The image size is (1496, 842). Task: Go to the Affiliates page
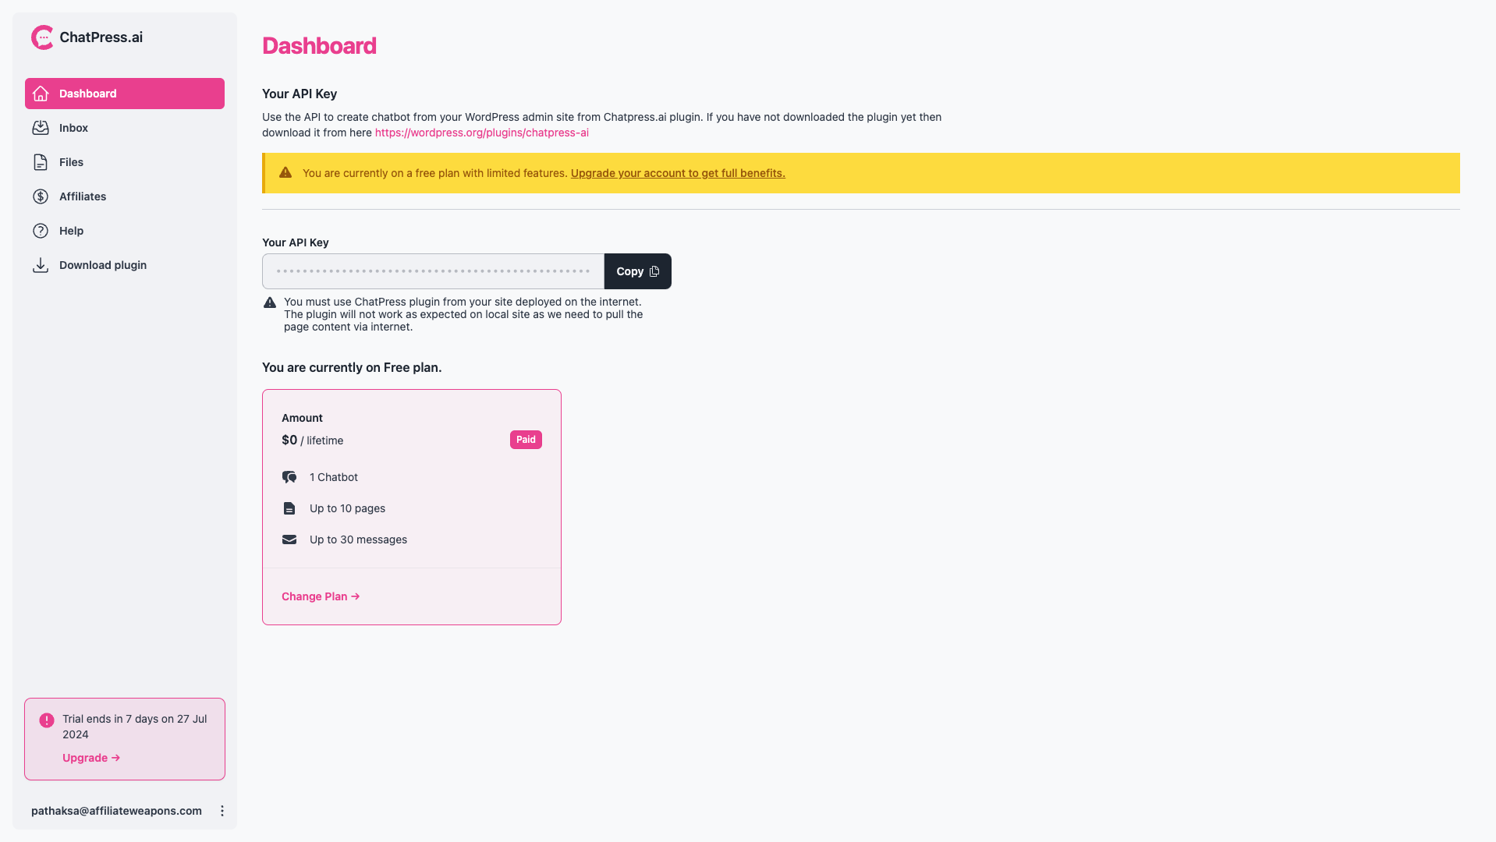[83, 196]
